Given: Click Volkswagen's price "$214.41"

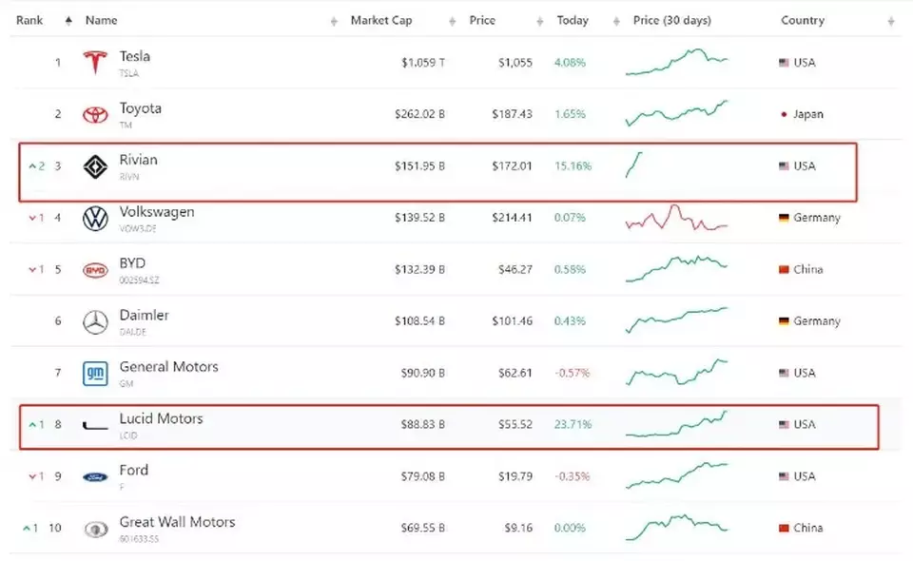Looking at the screenshot, I should click(512, 218).
